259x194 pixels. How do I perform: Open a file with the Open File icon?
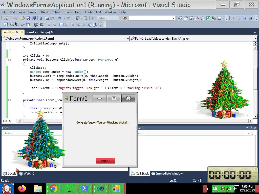23,18
